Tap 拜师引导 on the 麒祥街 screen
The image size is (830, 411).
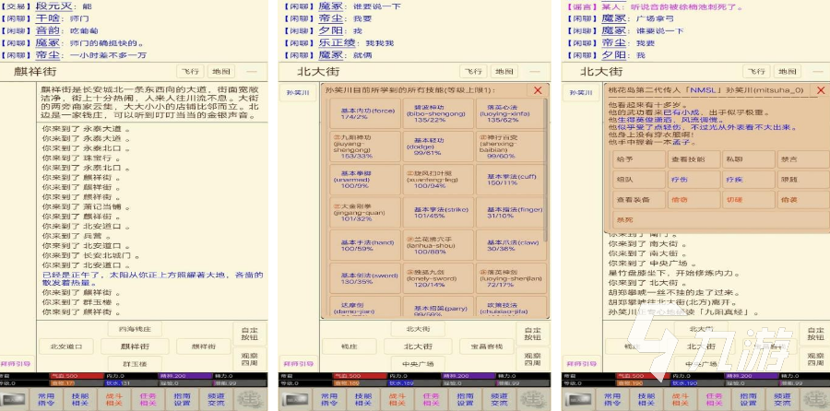click(x=17, y=364)
